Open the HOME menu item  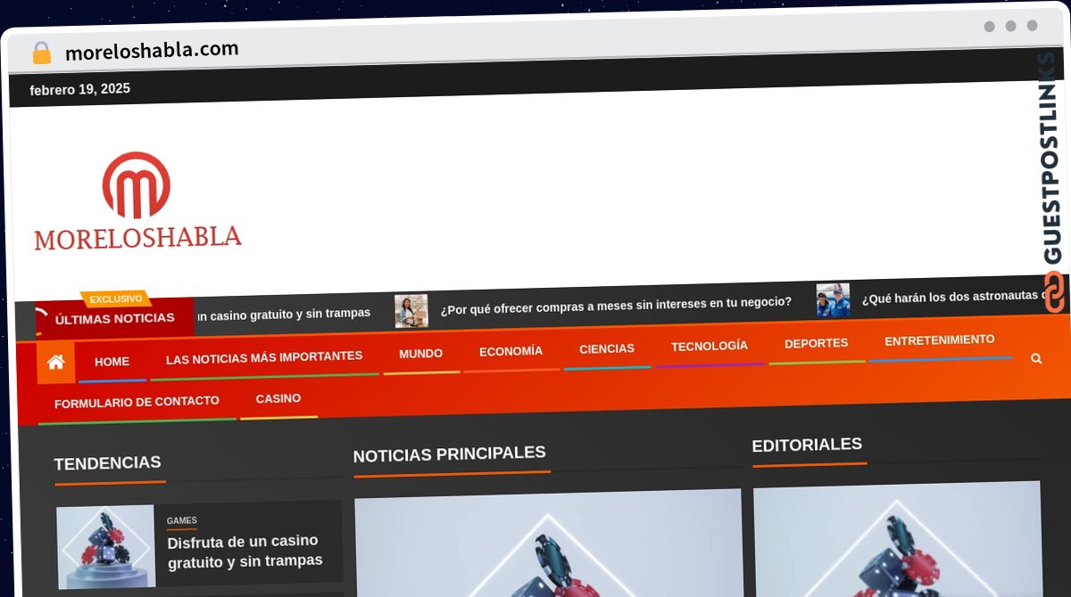112,361
